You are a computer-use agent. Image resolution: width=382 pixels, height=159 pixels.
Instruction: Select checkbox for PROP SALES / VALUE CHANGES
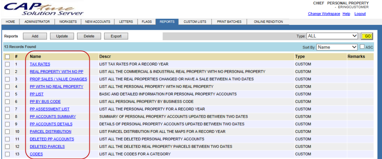(8, 79)
